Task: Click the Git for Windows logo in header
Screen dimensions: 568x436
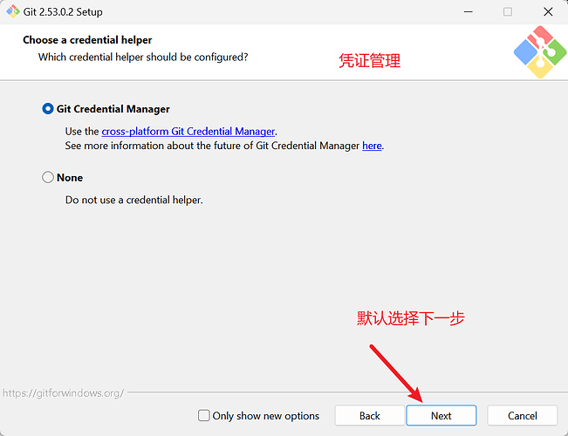Action: pyautogui.click(x=539, y=52)
